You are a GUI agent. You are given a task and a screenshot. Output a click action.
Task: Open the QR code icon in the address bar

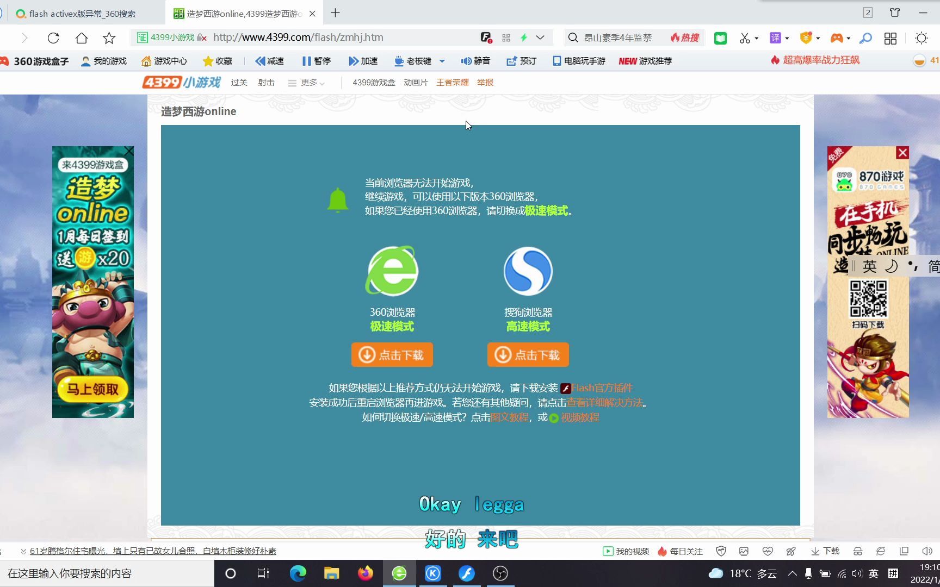506,38
